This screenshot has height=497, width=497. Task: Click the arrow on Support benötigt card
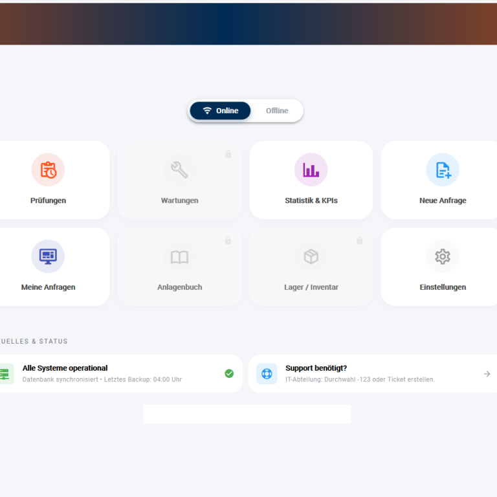tap(487, 373)
